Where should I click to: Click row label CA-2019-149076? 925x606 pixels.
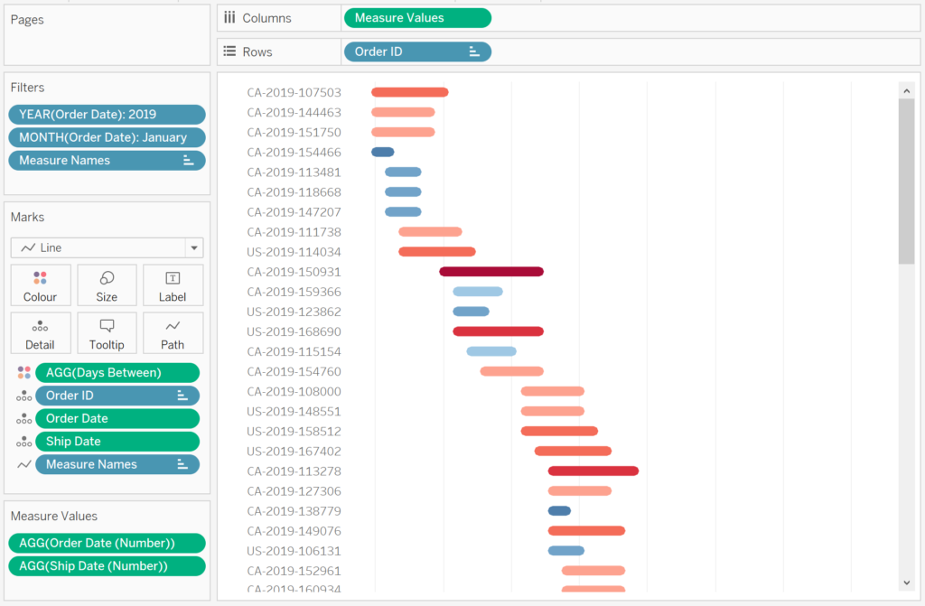tap(294, 531)
